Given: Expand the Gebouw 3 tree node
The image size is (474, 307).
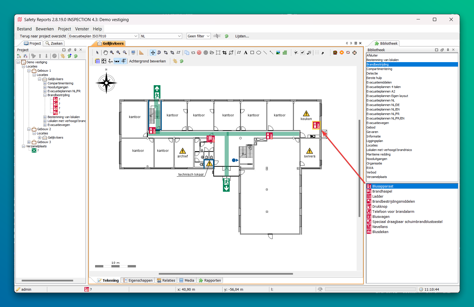Looking at the screenshot, I should [x=29, y=142].
